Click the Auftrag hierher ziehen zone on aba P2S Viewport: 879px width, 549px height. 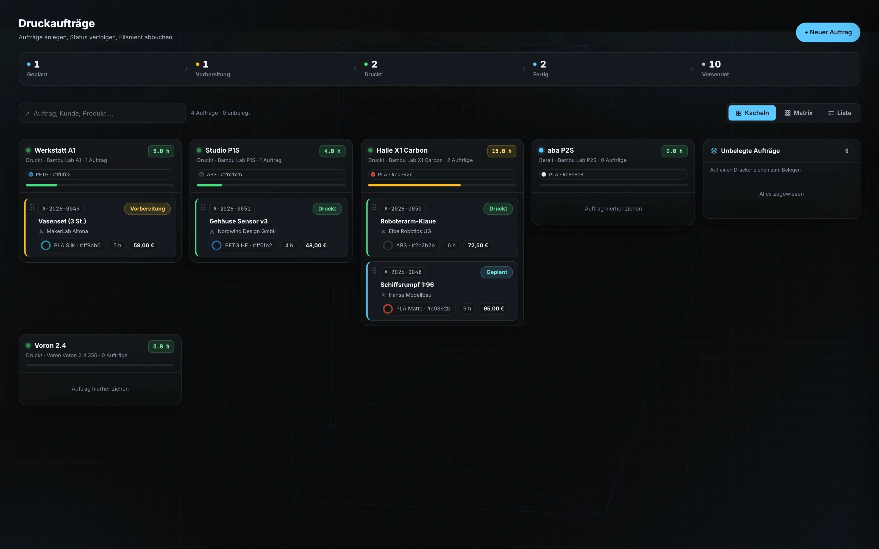tap(613, 209)
